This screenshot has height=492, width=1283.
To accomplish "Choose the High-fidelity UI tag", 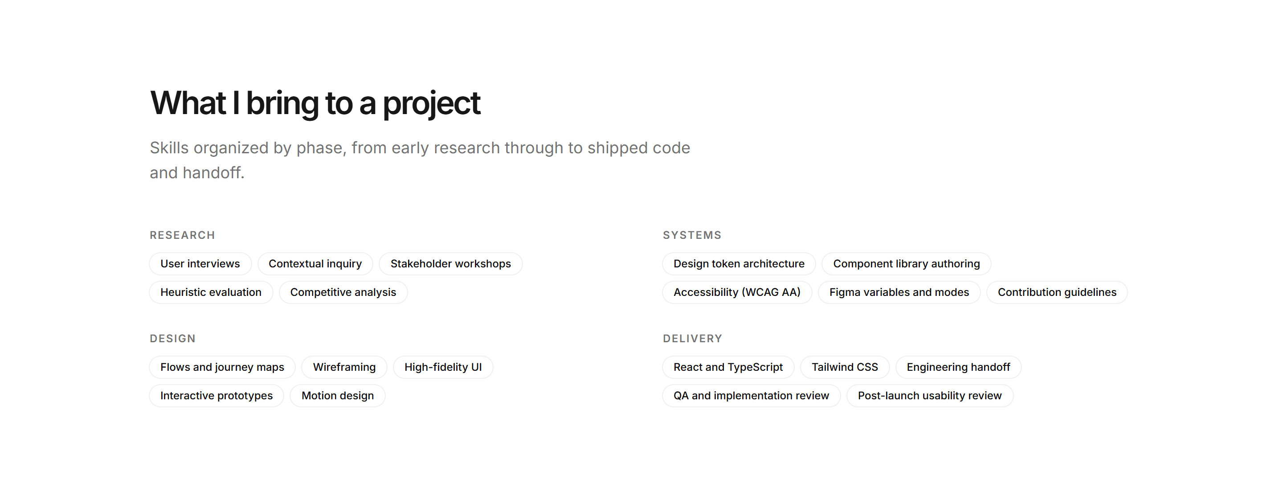I will pyautogui.click(x=443, y=367).
